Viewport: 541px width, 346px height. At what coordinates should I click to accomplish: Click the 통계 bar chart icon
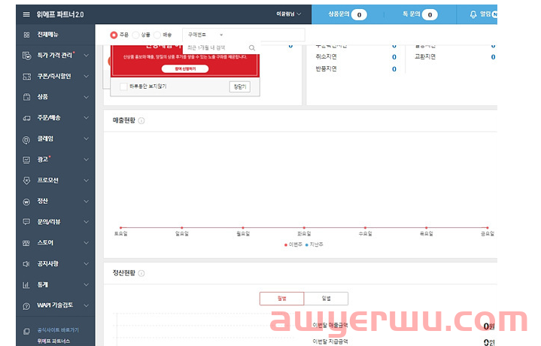point(26,285)
